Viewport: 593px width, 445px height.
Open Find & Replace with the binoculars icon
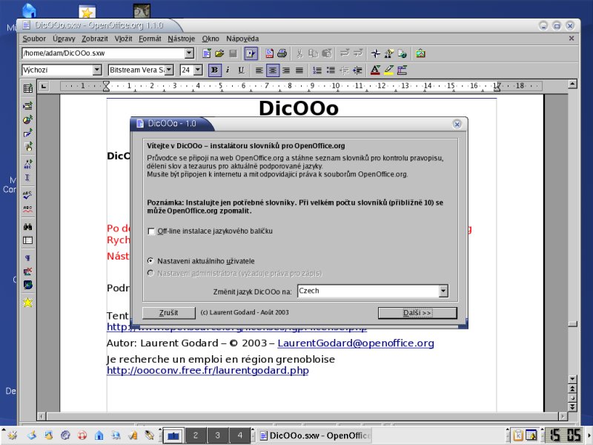pyautogui.click(x=27, y=227)
